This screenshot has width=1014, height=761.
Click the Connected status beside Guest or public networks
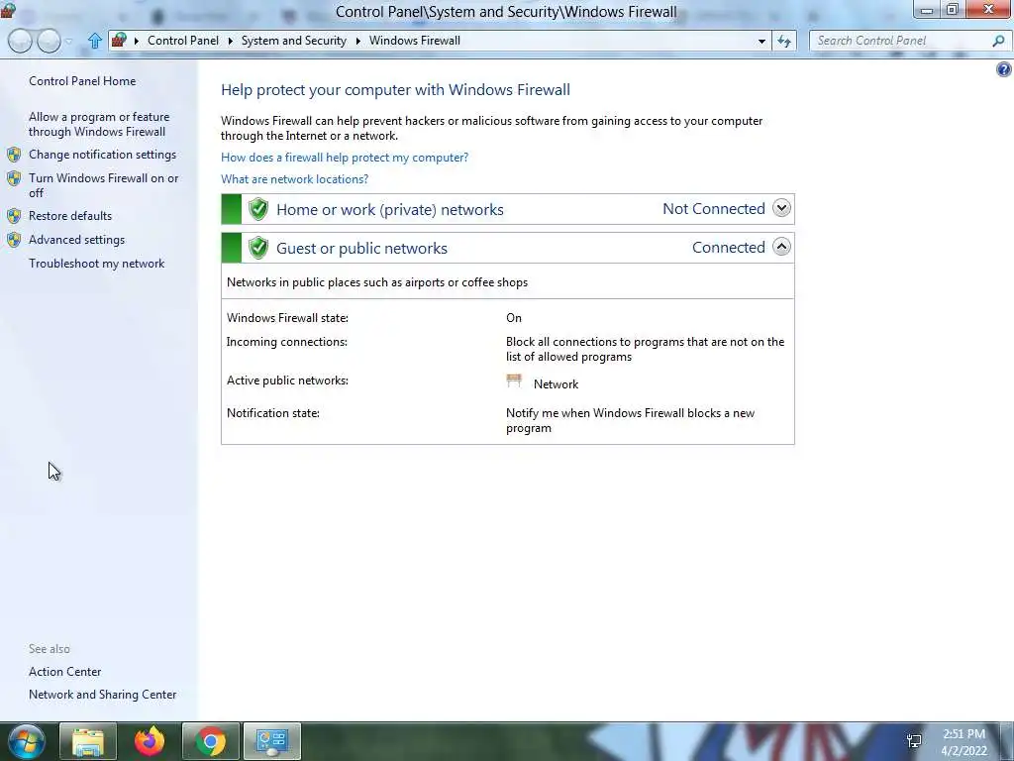coord(728,248)
